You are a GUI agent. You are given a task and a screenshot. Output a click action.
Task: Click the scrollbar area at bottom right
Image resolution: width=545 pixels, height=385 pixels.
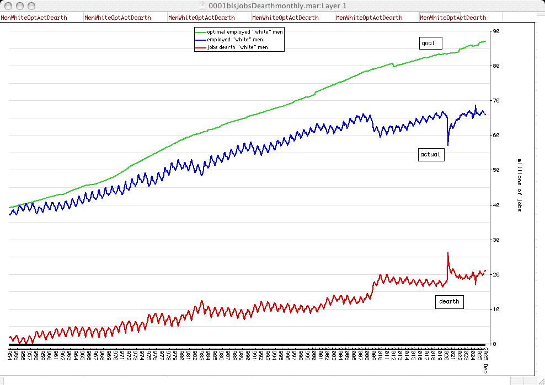524,381
